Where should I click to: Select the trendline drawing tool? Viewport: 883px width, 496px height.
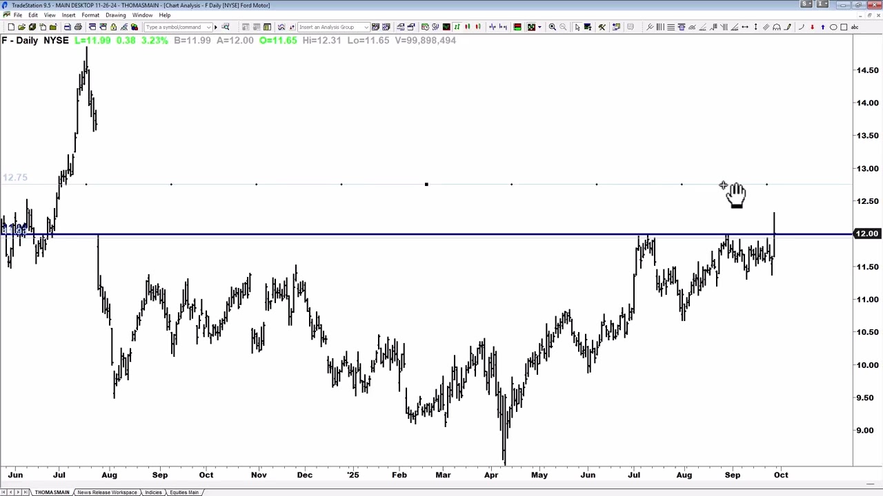(650, 27)
